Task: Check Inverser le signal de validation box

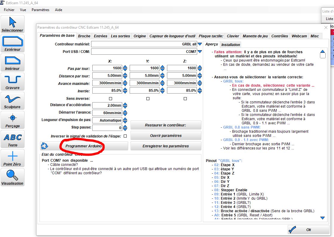Action: [x=125, y=136]
